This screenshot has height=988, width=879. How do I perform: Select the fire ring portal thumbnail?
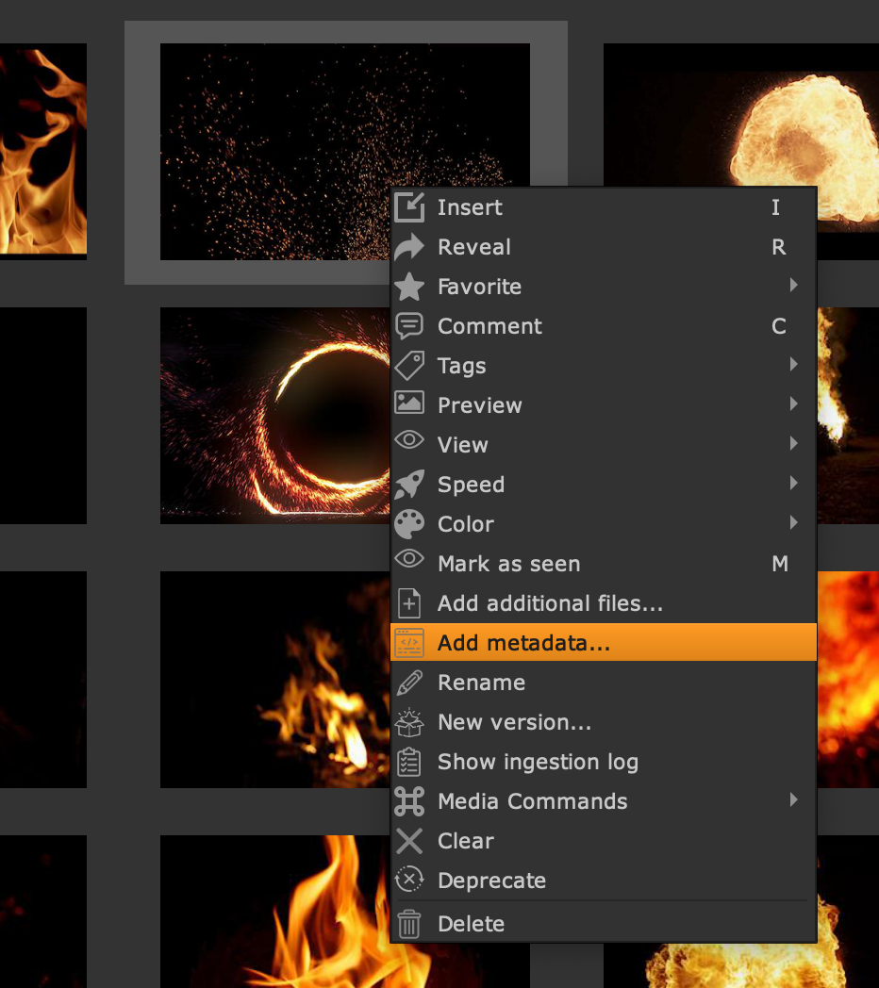tap(275, 415)
